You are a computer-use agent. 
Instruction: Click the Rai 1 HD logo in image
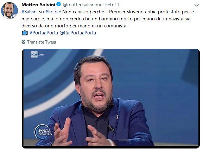click(37, 54)
